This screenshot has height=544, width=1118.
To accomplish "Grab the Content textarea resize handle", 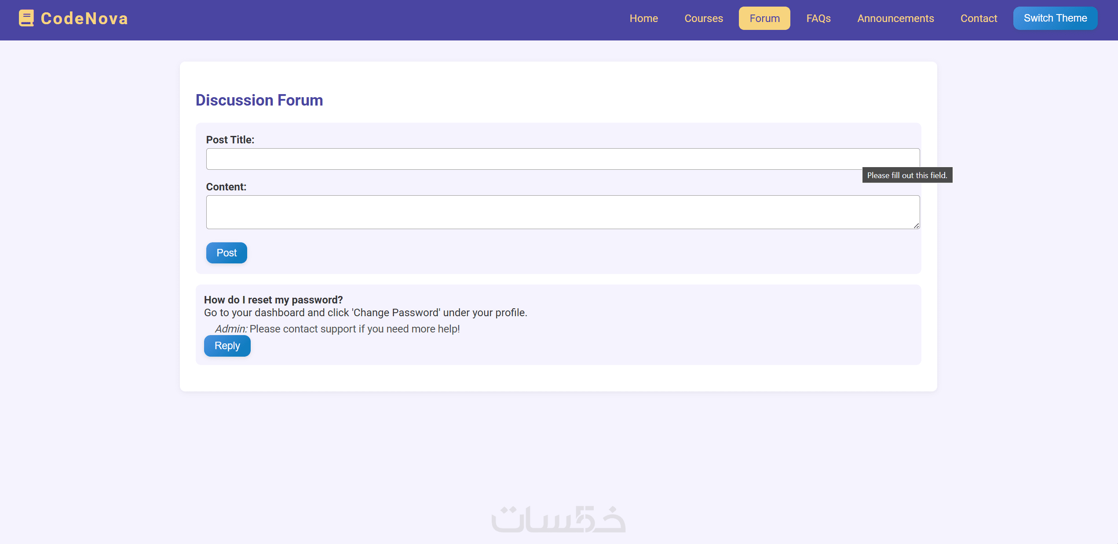I will 916,226.
